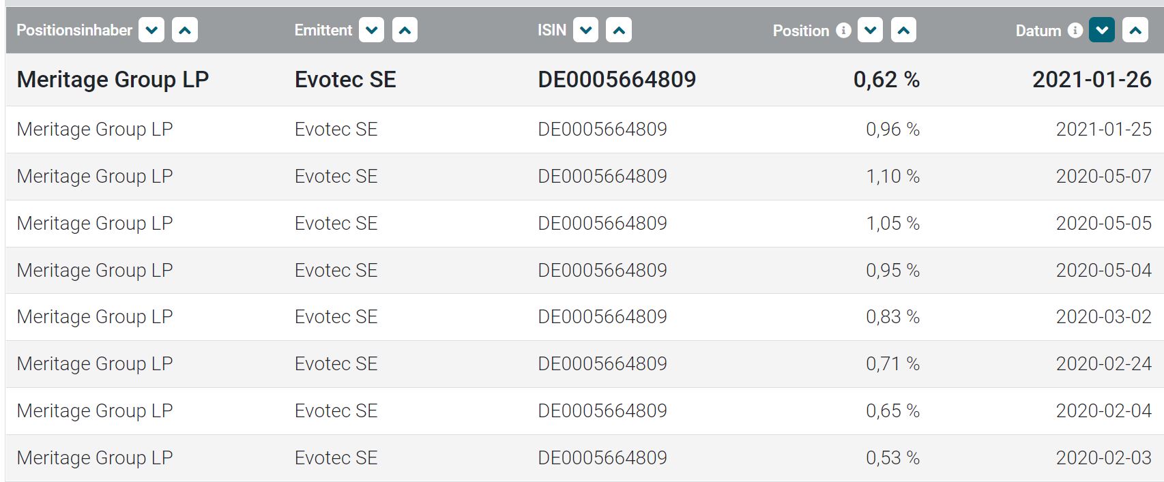Image resolution: width=1164 pixels, height=482 pixels.
Task: Sort Position column descending
Action: tap(870, 30)
